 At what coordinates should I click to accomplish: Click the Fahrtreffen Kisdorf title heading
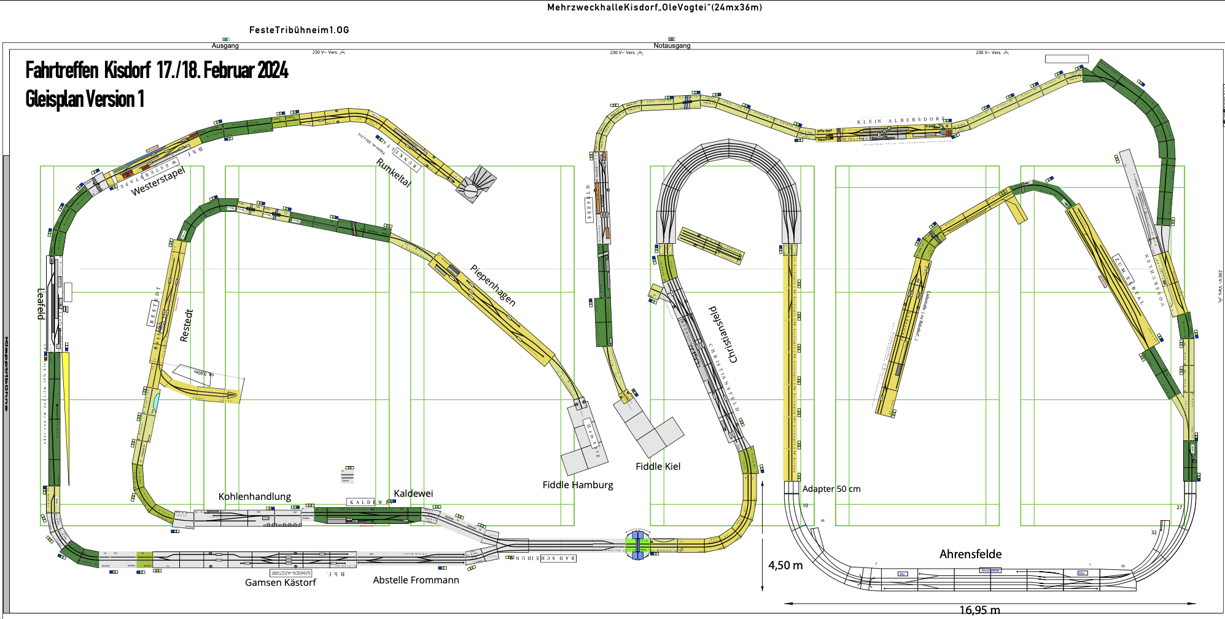pyautogui.click(x=157, y=70)
